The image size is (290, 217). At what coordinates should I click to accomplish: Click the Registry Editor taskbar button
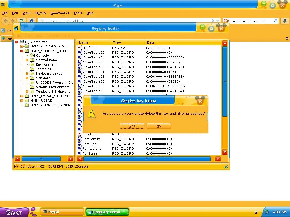coord(107,212)
